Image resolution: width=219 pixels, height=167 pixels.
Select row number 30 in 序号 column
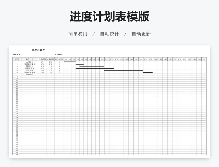(17, 122)
